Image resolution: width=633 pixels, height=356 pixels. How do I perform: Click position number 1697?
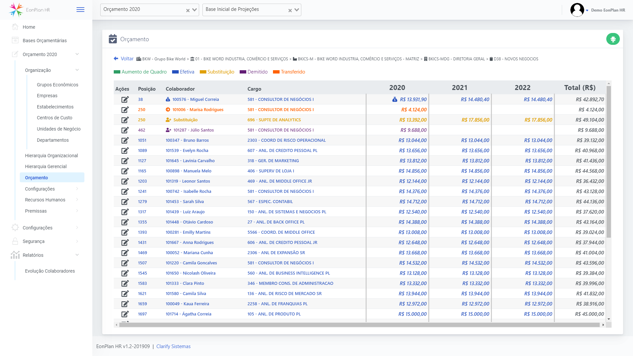pyautogui.click(x=142, y=314)
